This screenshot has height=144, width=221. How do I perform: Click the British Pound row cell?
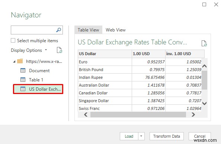105,70
